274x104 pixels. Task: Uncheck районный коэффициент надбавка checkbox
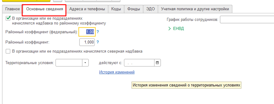click(8, 18)
